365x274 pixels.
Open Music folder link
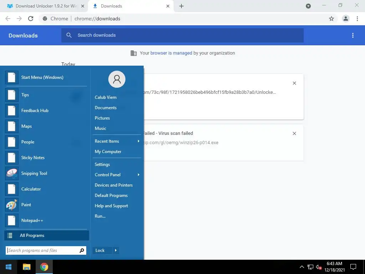100,128
